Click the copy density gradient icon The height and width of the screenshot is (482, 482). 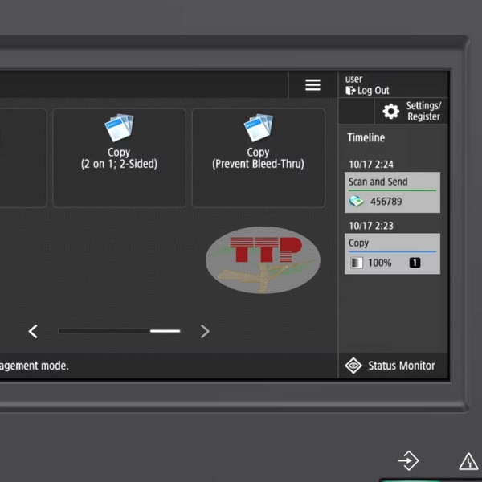357,263
